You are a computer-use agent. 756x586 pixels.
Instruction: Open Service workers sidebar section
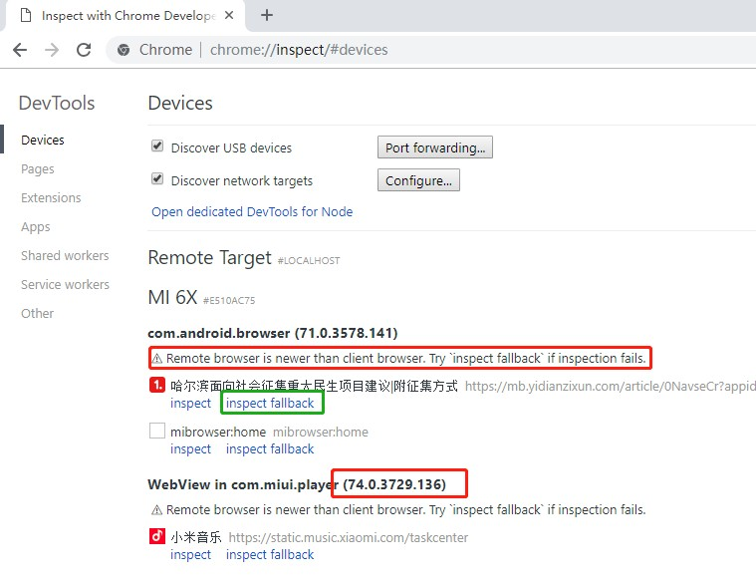tap(65, 284)
